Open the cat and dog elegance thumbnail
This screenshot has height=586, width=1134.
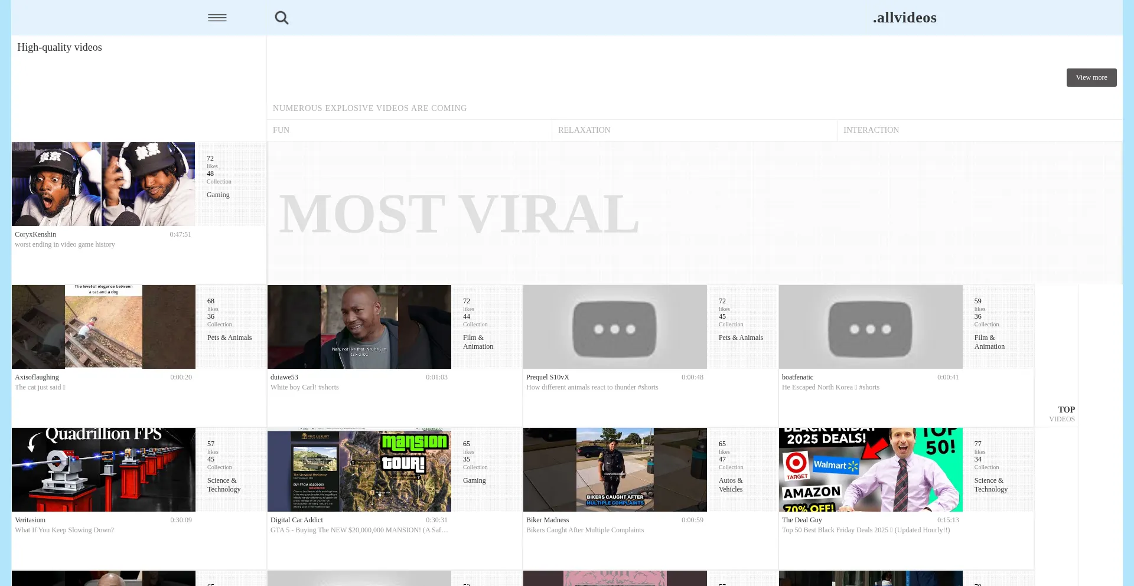[x=103, y=327]
